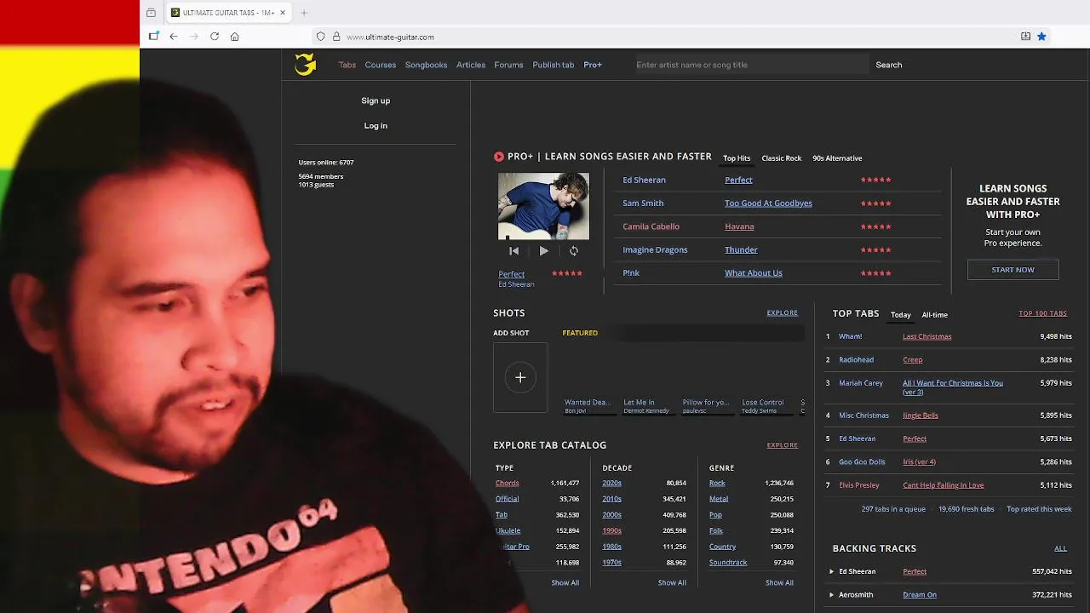1090x613 pixels.
Task: Click Sign up
Action: pos(376,100)
